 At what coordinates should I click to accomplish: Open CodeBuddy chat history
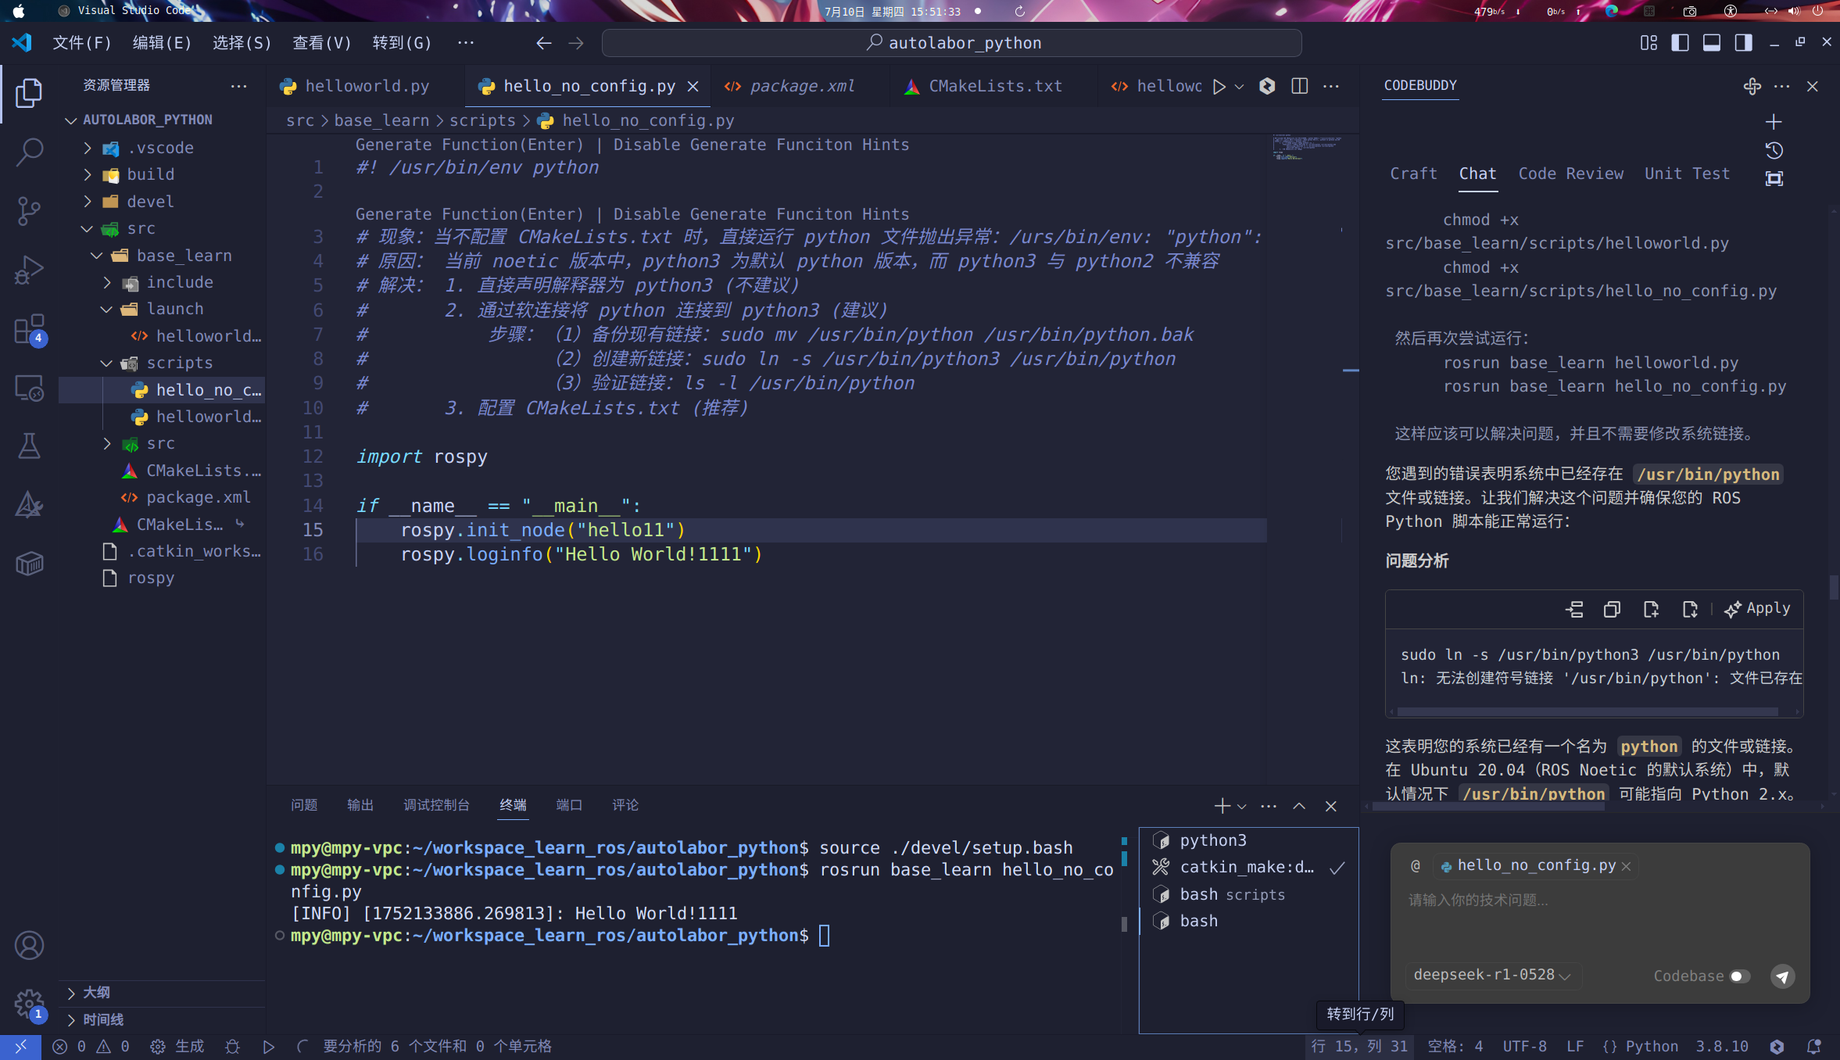pos(1774,150)
